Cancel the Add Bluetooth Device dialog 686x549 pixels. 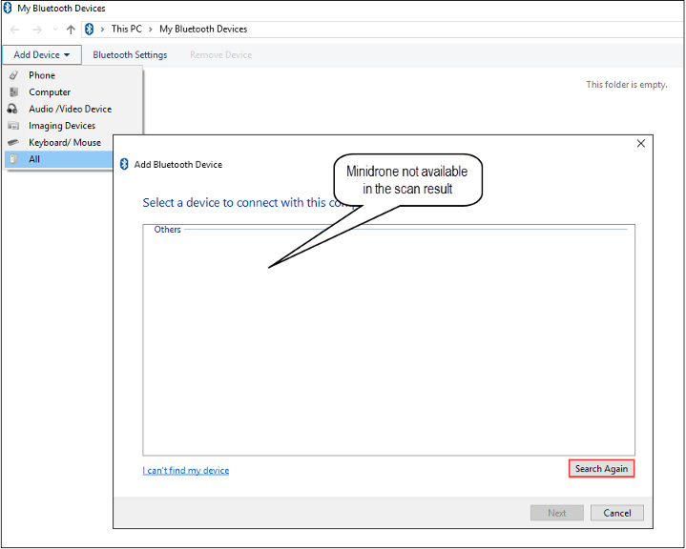point(617,513)
